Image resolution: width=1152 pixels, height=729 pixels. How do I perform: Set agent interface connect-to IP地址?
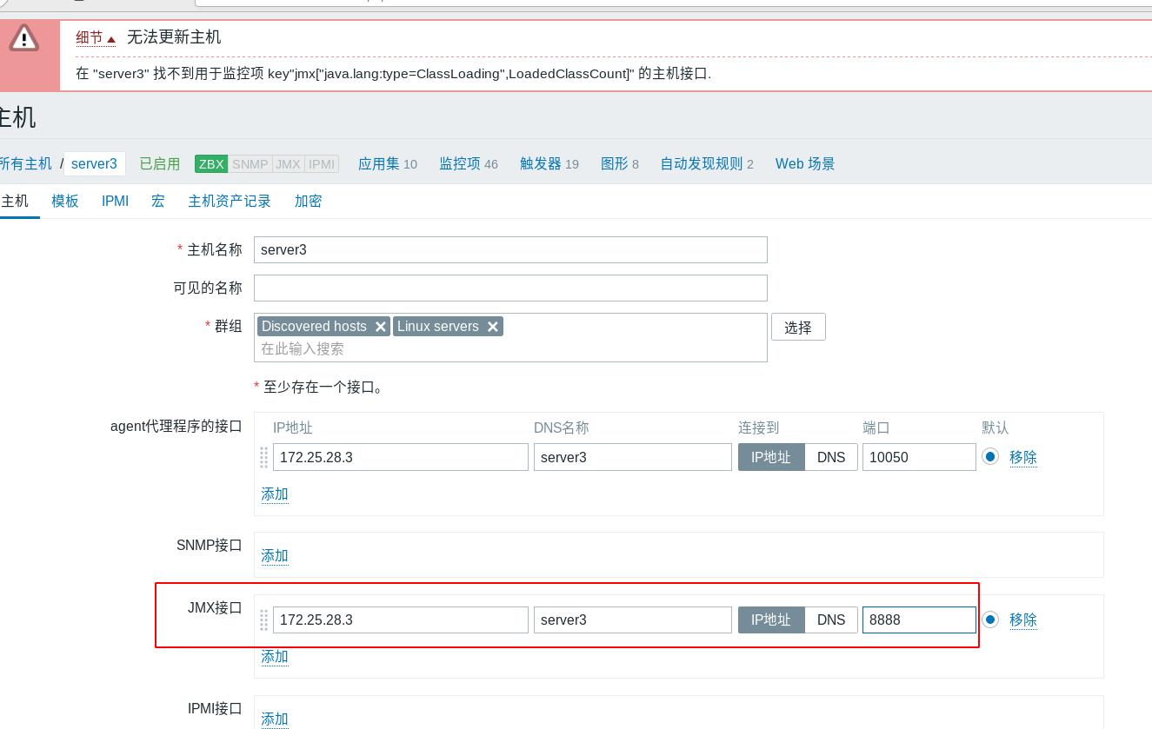click(x=771, y=457)
